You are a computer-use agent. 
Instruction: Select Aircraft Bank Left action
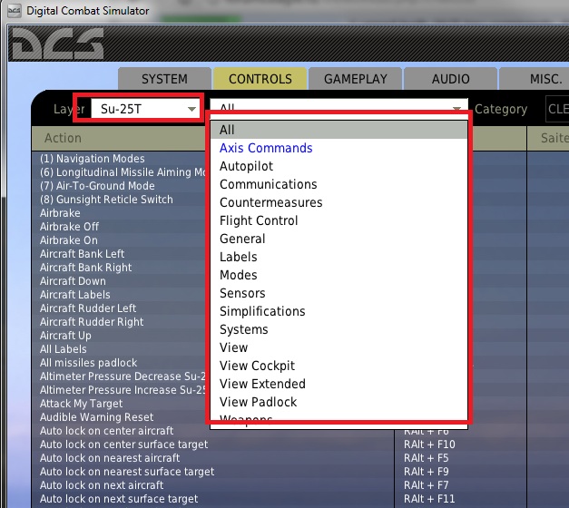point(82,254)
